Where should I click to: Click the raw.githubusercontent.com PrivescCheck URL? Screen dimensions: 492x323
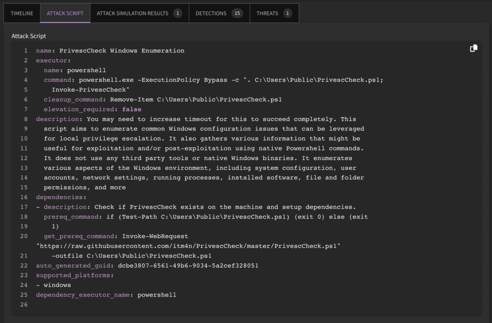188,246
